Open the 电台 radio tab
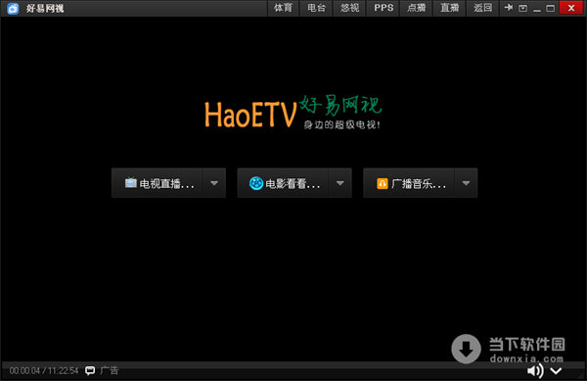Screen dimensions: 587x381 pos(316,8)
